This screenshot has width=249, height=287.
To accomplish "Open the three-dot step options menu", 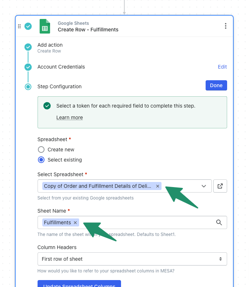I will pyautogui.click(x=226, y=26).
